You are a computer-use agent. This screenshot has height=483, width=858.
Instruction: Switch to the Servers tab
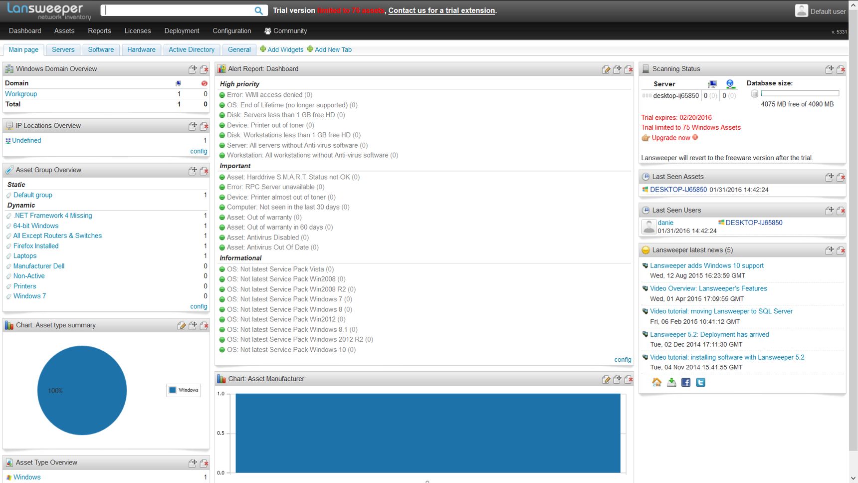63,49
